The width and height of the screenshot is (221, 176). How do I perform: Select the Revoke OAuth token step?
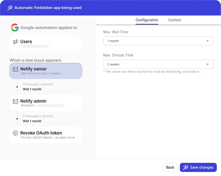[x=46, y=135]
